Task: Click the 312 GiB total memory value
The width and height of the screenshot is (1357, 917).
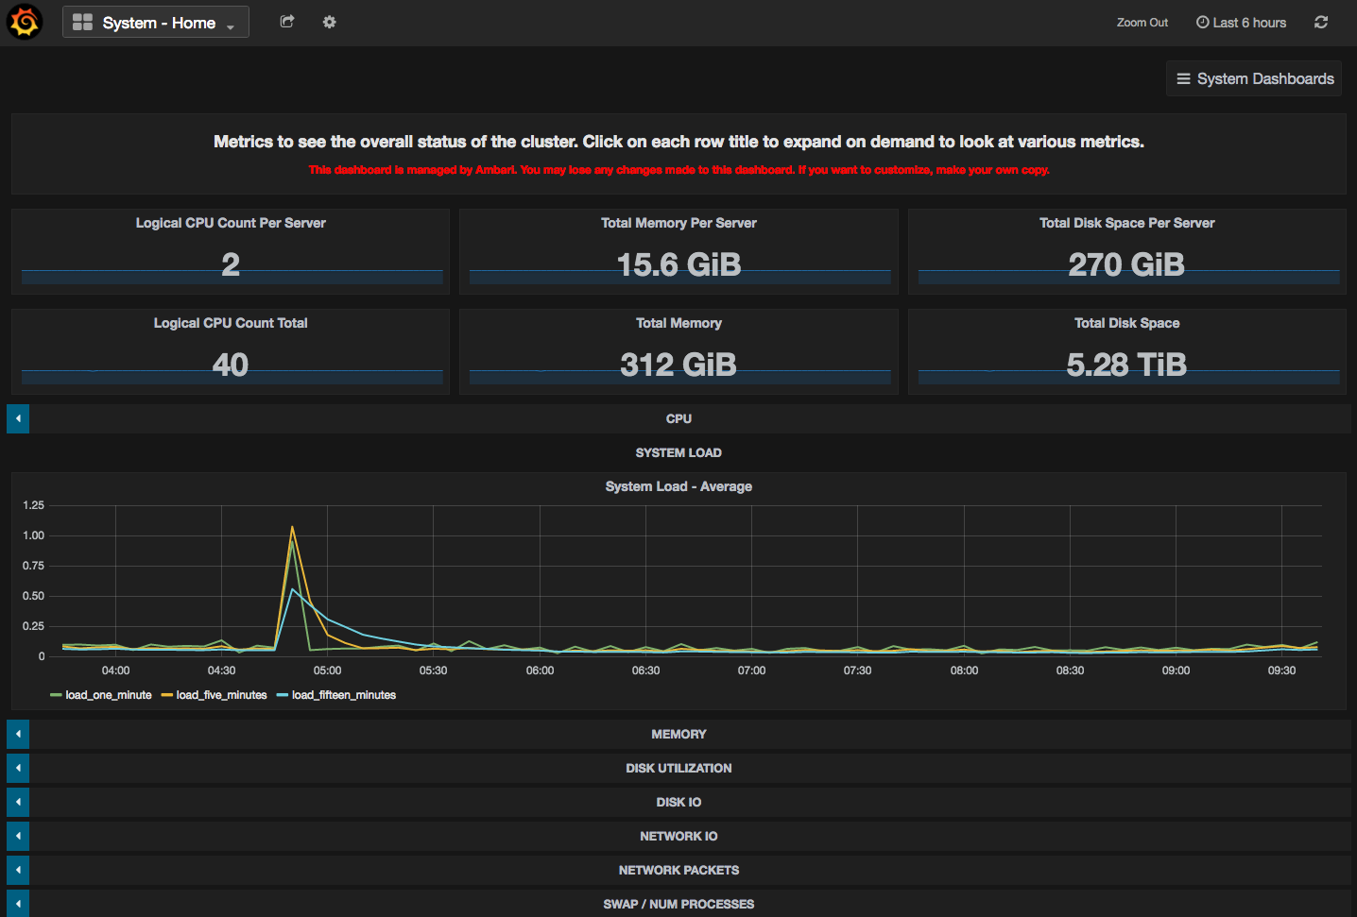Action: click(x=678, y=365)
